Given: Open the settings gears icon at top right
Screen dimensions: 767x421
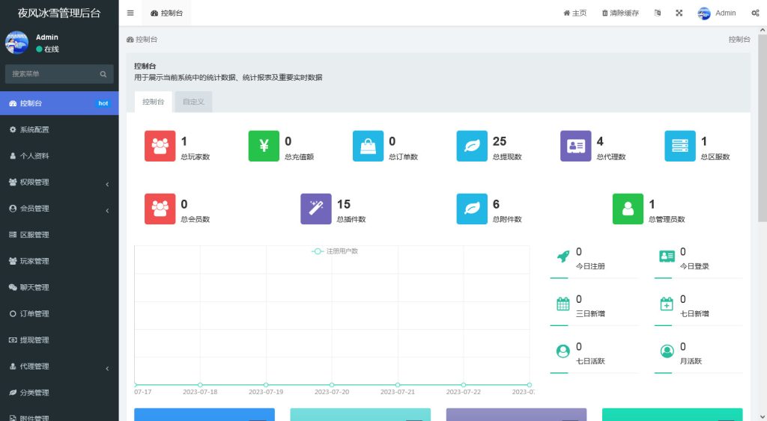Looking at the screenshot, I should [755, 13].
